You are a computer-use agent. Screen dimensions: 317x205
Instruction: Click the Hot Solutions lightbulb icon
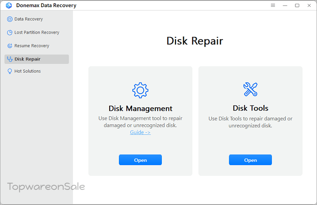pos(10,71)
